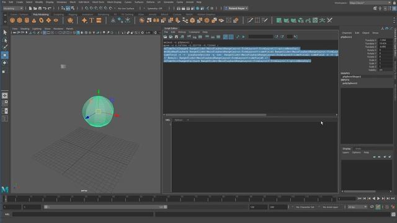The image size is (397, 223).
Task: Open Script Editor Command menu
Action: [194, 32]
